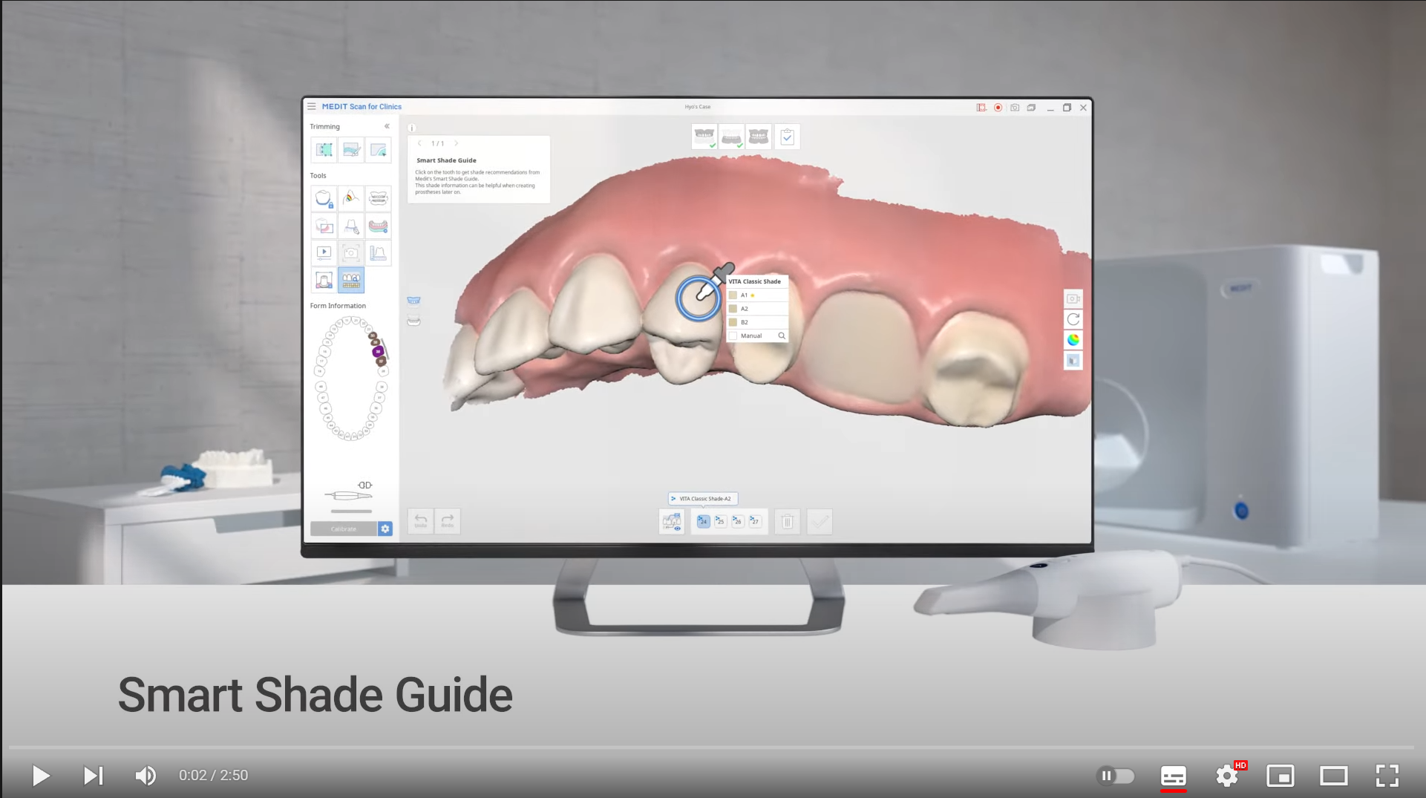Image resolution: width=1426 pixels, height=798 pixels.
Task: Select the tooth lock tool in Tools panel
Action: coord(324,198)
